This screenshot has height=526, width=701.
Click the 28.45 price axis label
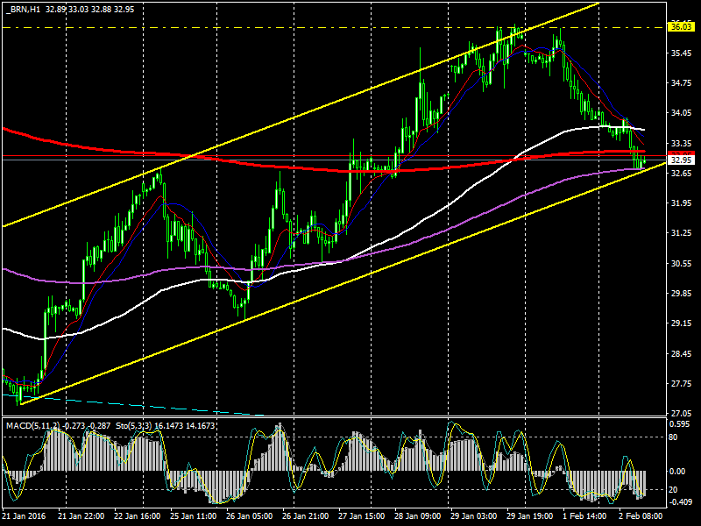coord(682,354)
